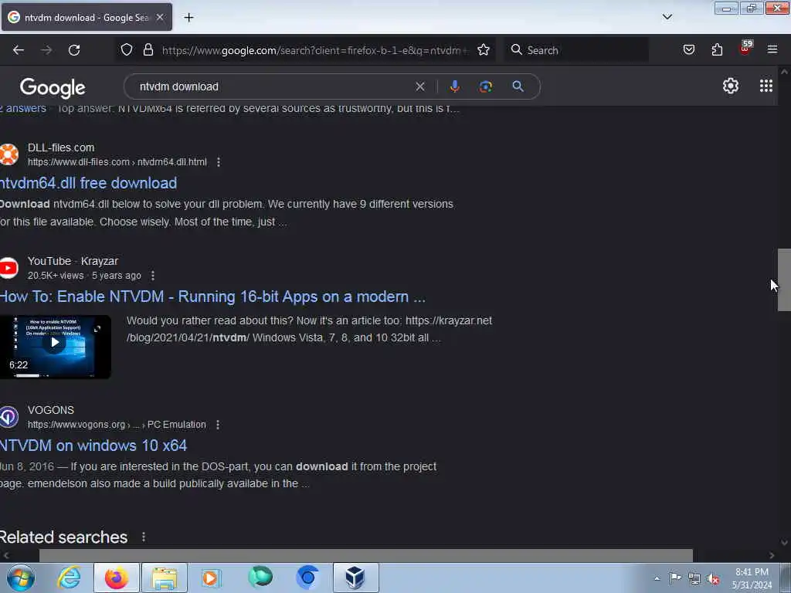Open ntvdm64.dll free download result
The height and width of the screenshot is (593, 791).
pos(88,183)
